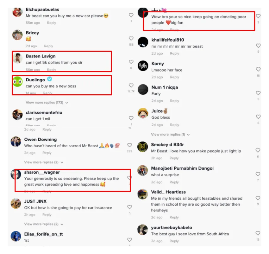
Task: Heart the JUST JINX comment
Action: point(129,207)
